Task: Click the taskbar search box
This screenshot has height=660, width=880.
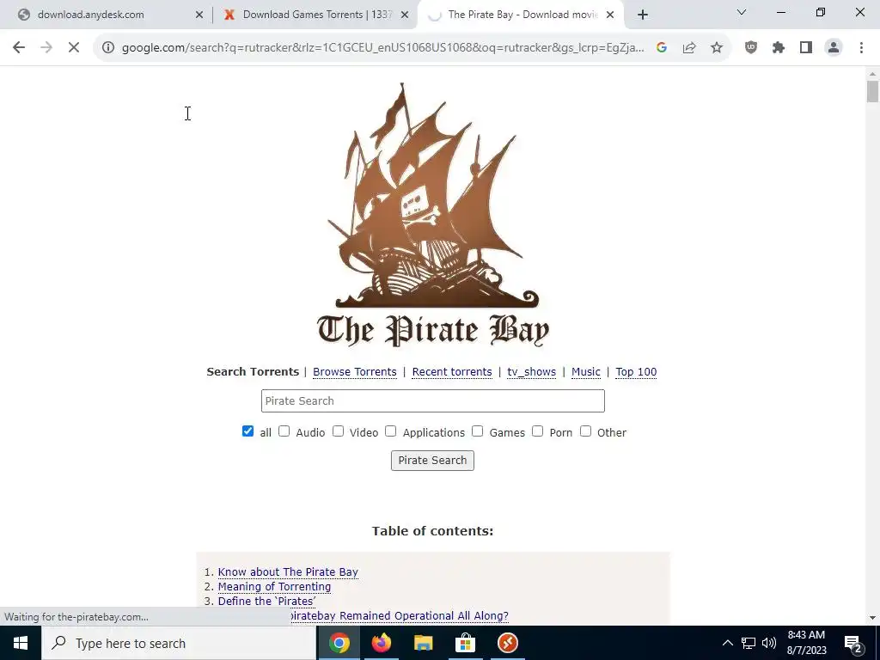Action: tap(179, 643)
